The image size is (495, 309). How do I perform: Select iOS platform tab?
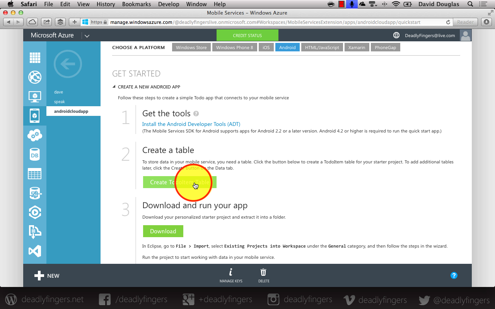coord(266,48)
